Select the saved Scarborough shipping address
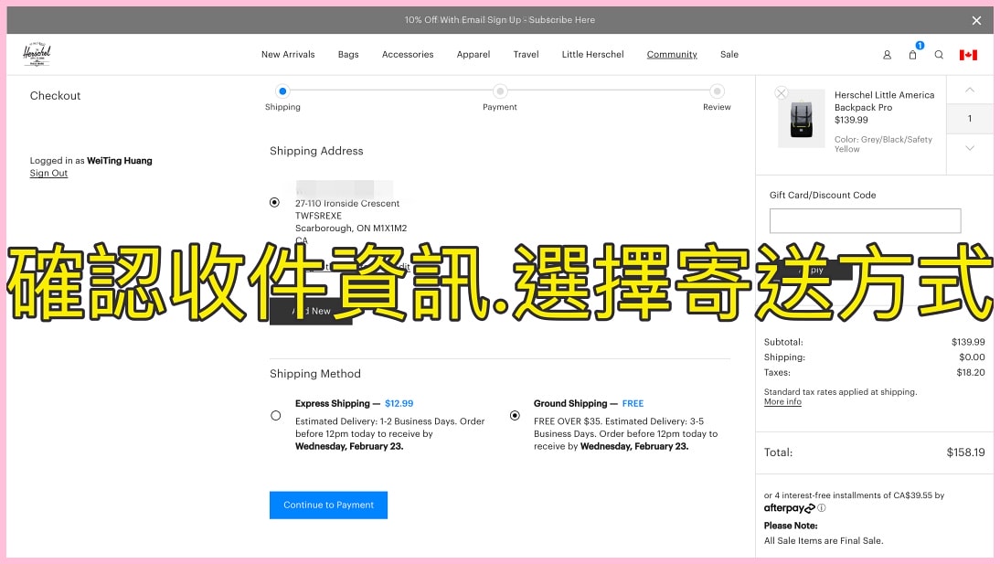The height and width of the screenshot is (564, 1000). 275,202
